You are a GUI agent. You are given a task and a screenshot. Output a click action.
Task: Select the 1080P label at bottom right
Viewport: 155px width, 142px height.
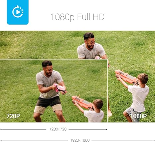coord(138,116)
